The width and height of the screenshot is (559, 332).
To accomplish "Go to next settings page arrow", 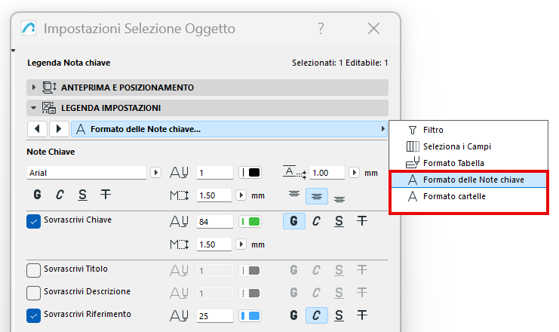I will 58,129.
